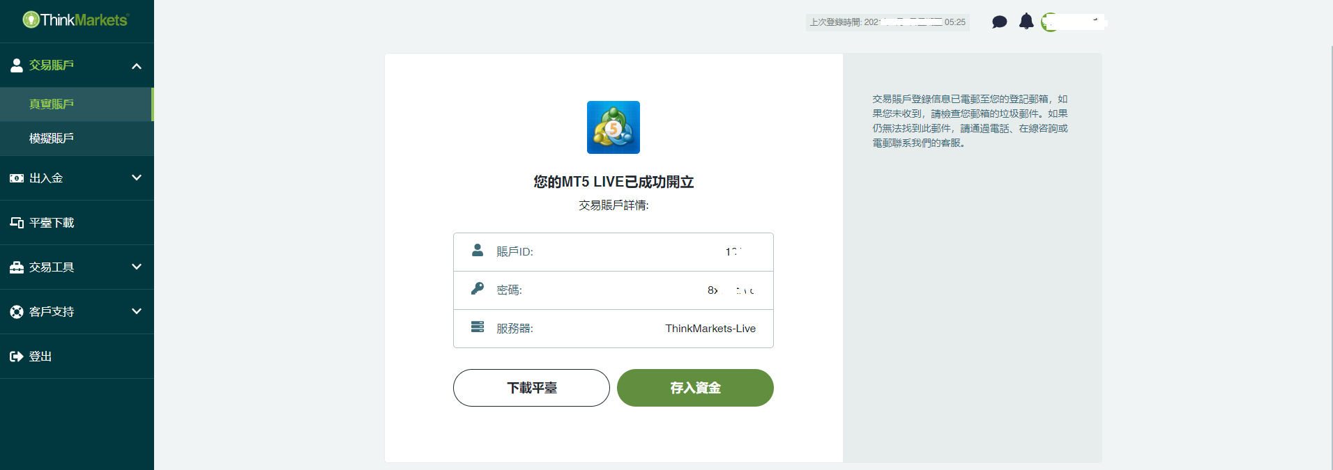Select 模擬賬戶 in the sidebar

tap(77, 139)
